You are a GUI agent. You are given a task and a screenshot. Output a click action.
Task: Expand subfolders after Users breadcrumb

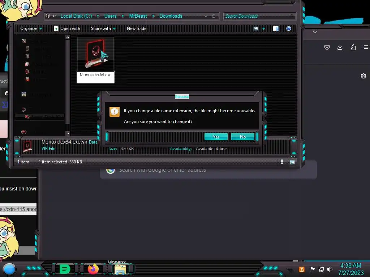tap(123, 16)
